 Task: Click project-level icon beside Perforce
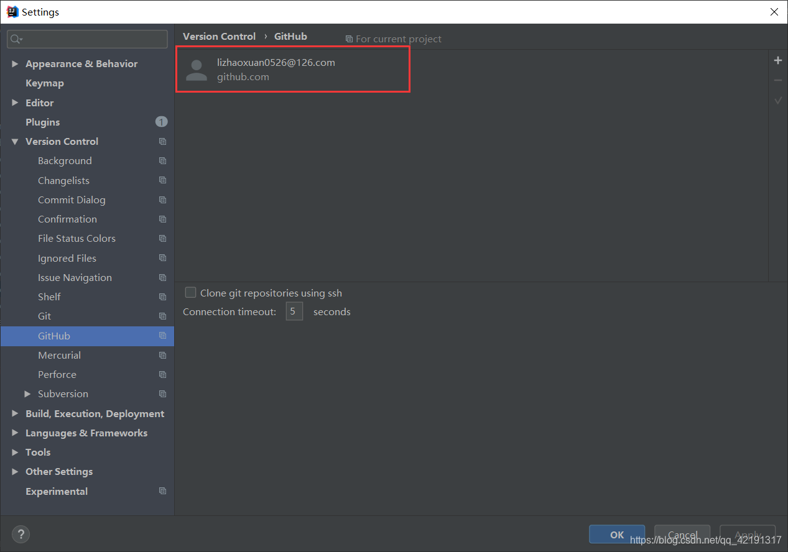[x=162, y=374]
